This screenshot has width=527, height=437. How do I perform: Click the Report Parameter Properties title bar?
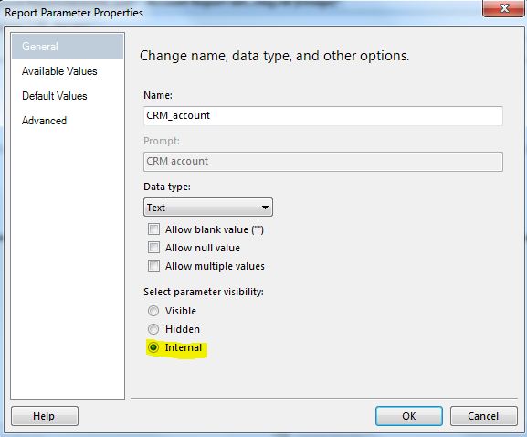pos(236,12)
